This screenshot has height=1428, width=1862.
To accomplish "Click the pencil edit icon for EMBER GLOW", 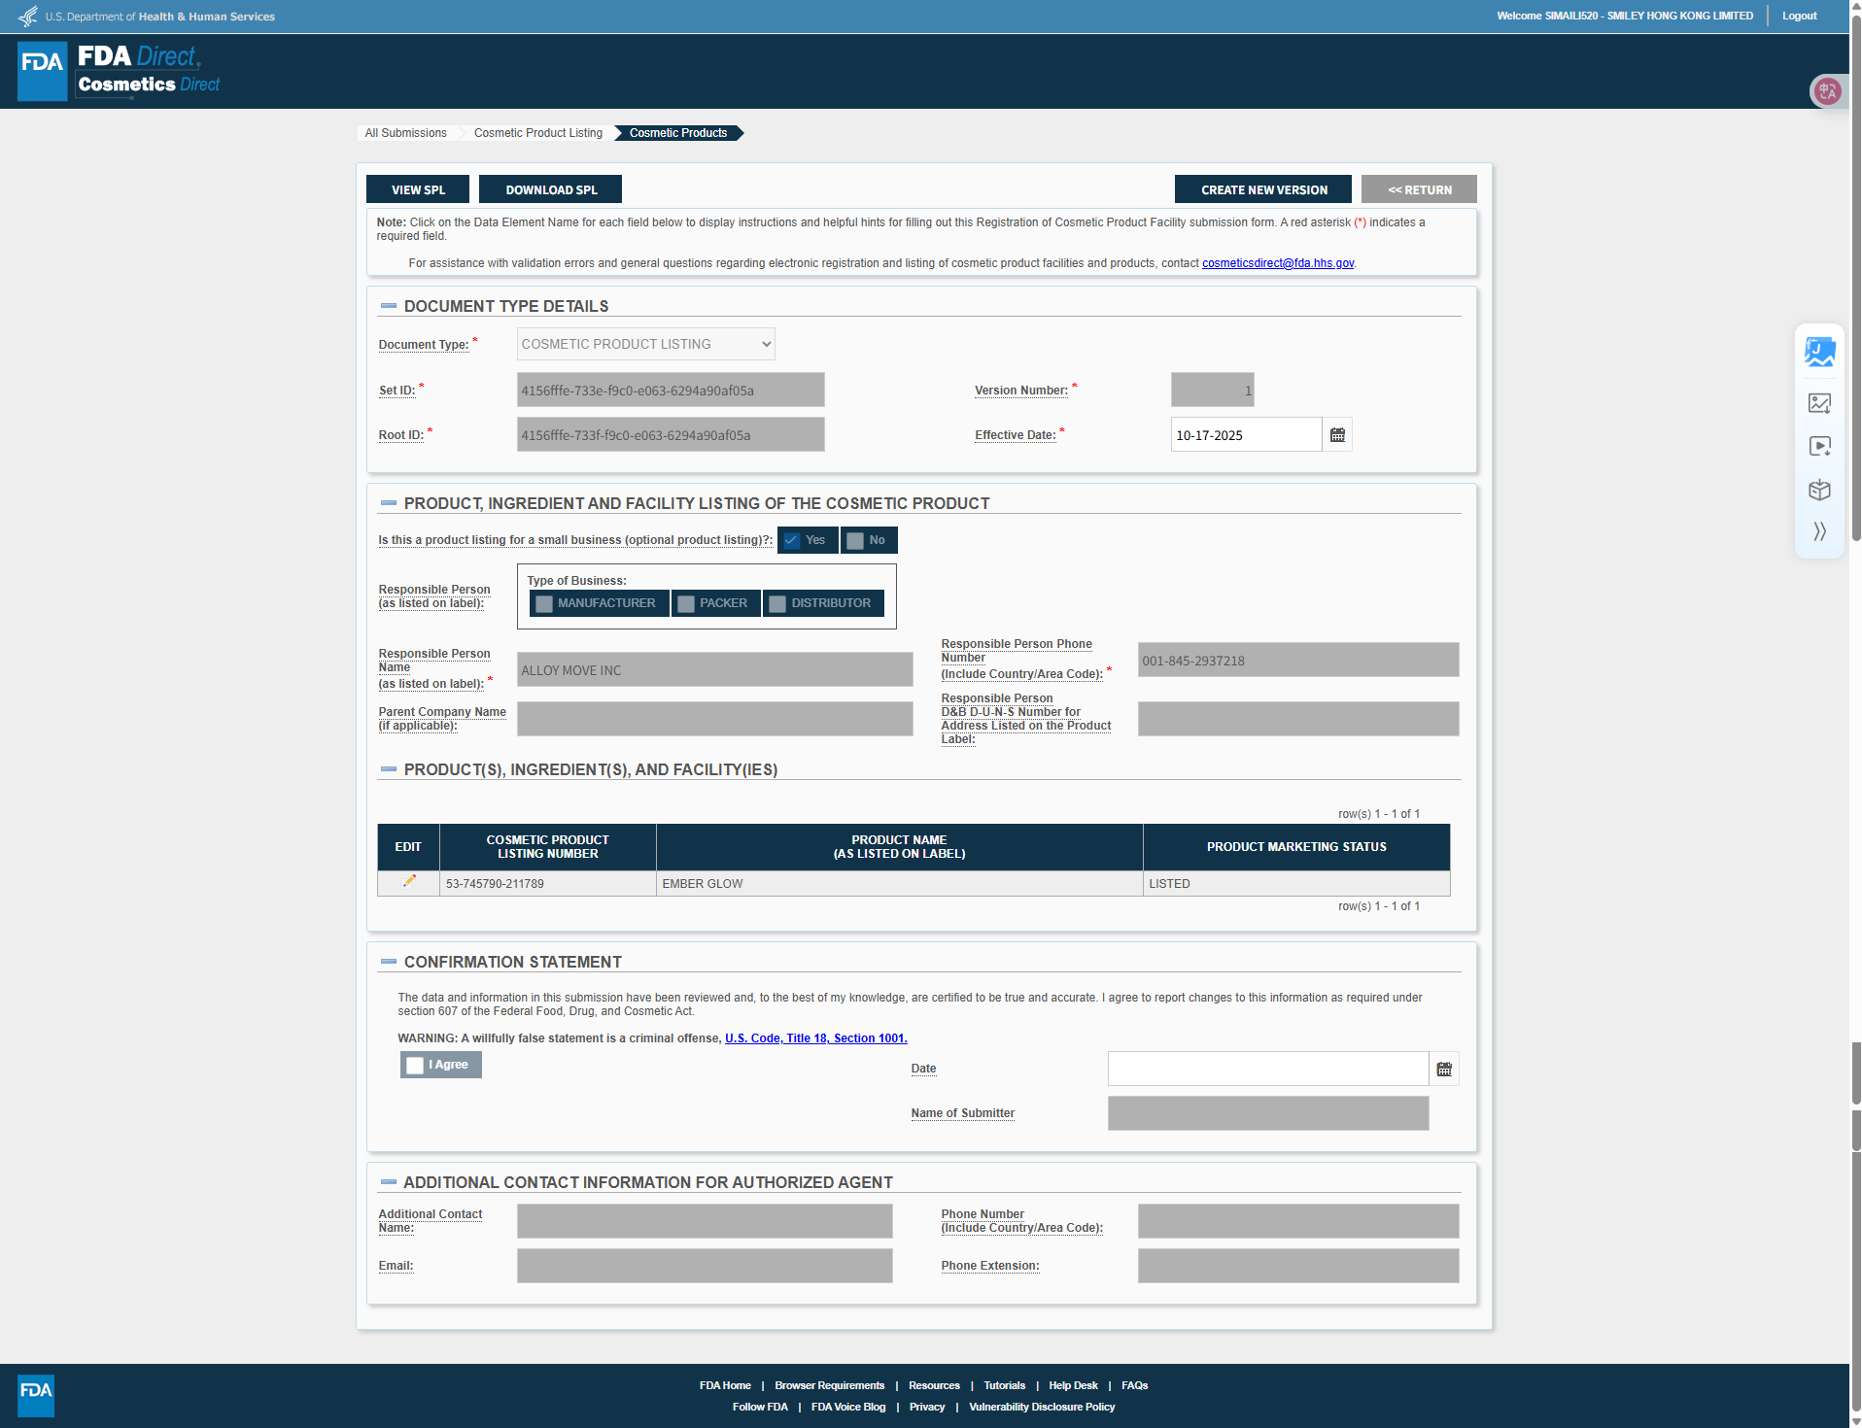I will pyautogui.click(x=409, y=882).
